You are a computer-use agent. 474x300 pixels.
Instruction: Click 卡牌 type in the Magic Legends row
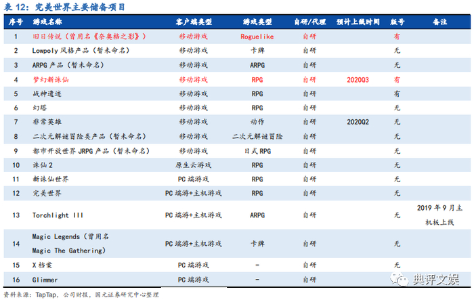click(257, 244)
